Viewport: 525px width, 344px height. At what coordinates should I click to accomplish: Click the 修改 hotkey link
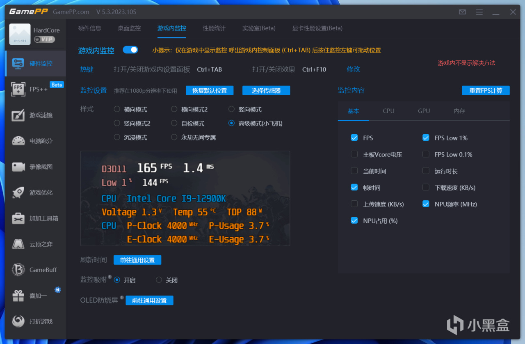[x=354, y=69]
